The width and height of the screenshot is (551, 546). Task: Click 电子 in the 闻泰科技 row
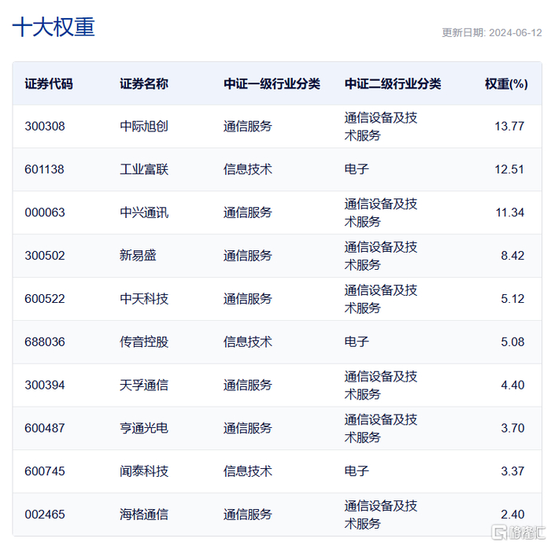[x=357, y=470]
